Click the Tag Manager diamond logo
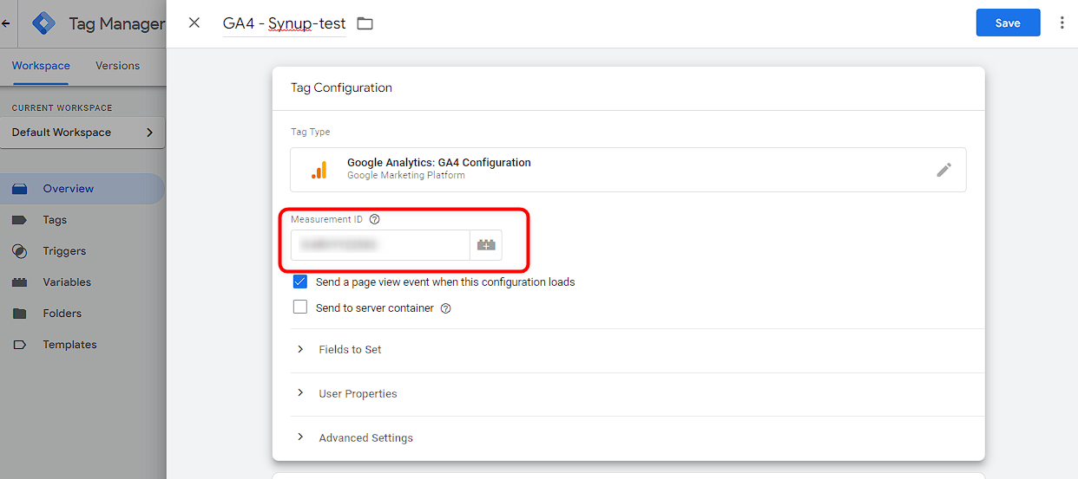1078x479 pixels. 43,23
